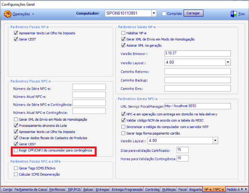Enable Gerar tags forma pagamento cartão

tap(123, 133)
